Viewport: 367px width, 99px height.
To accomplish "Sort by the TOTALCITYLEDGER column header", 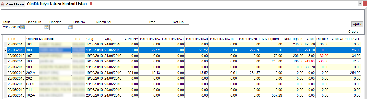I will point(345,39).
